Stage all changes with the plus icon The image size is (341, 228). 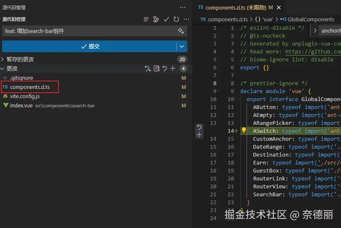(173, 68)
